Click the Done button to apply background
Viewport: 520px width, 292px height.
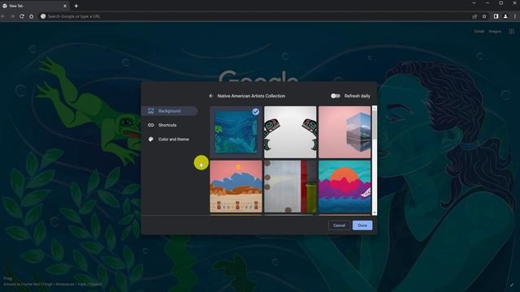362,225
